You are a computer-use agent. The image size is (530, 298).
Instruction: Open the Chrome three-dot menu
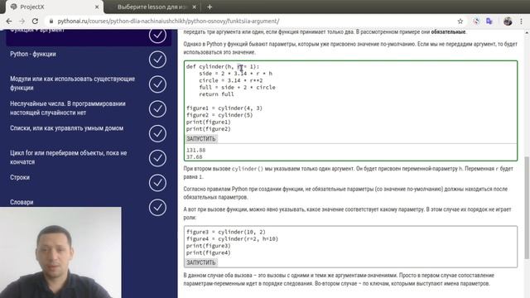[521, 21]
